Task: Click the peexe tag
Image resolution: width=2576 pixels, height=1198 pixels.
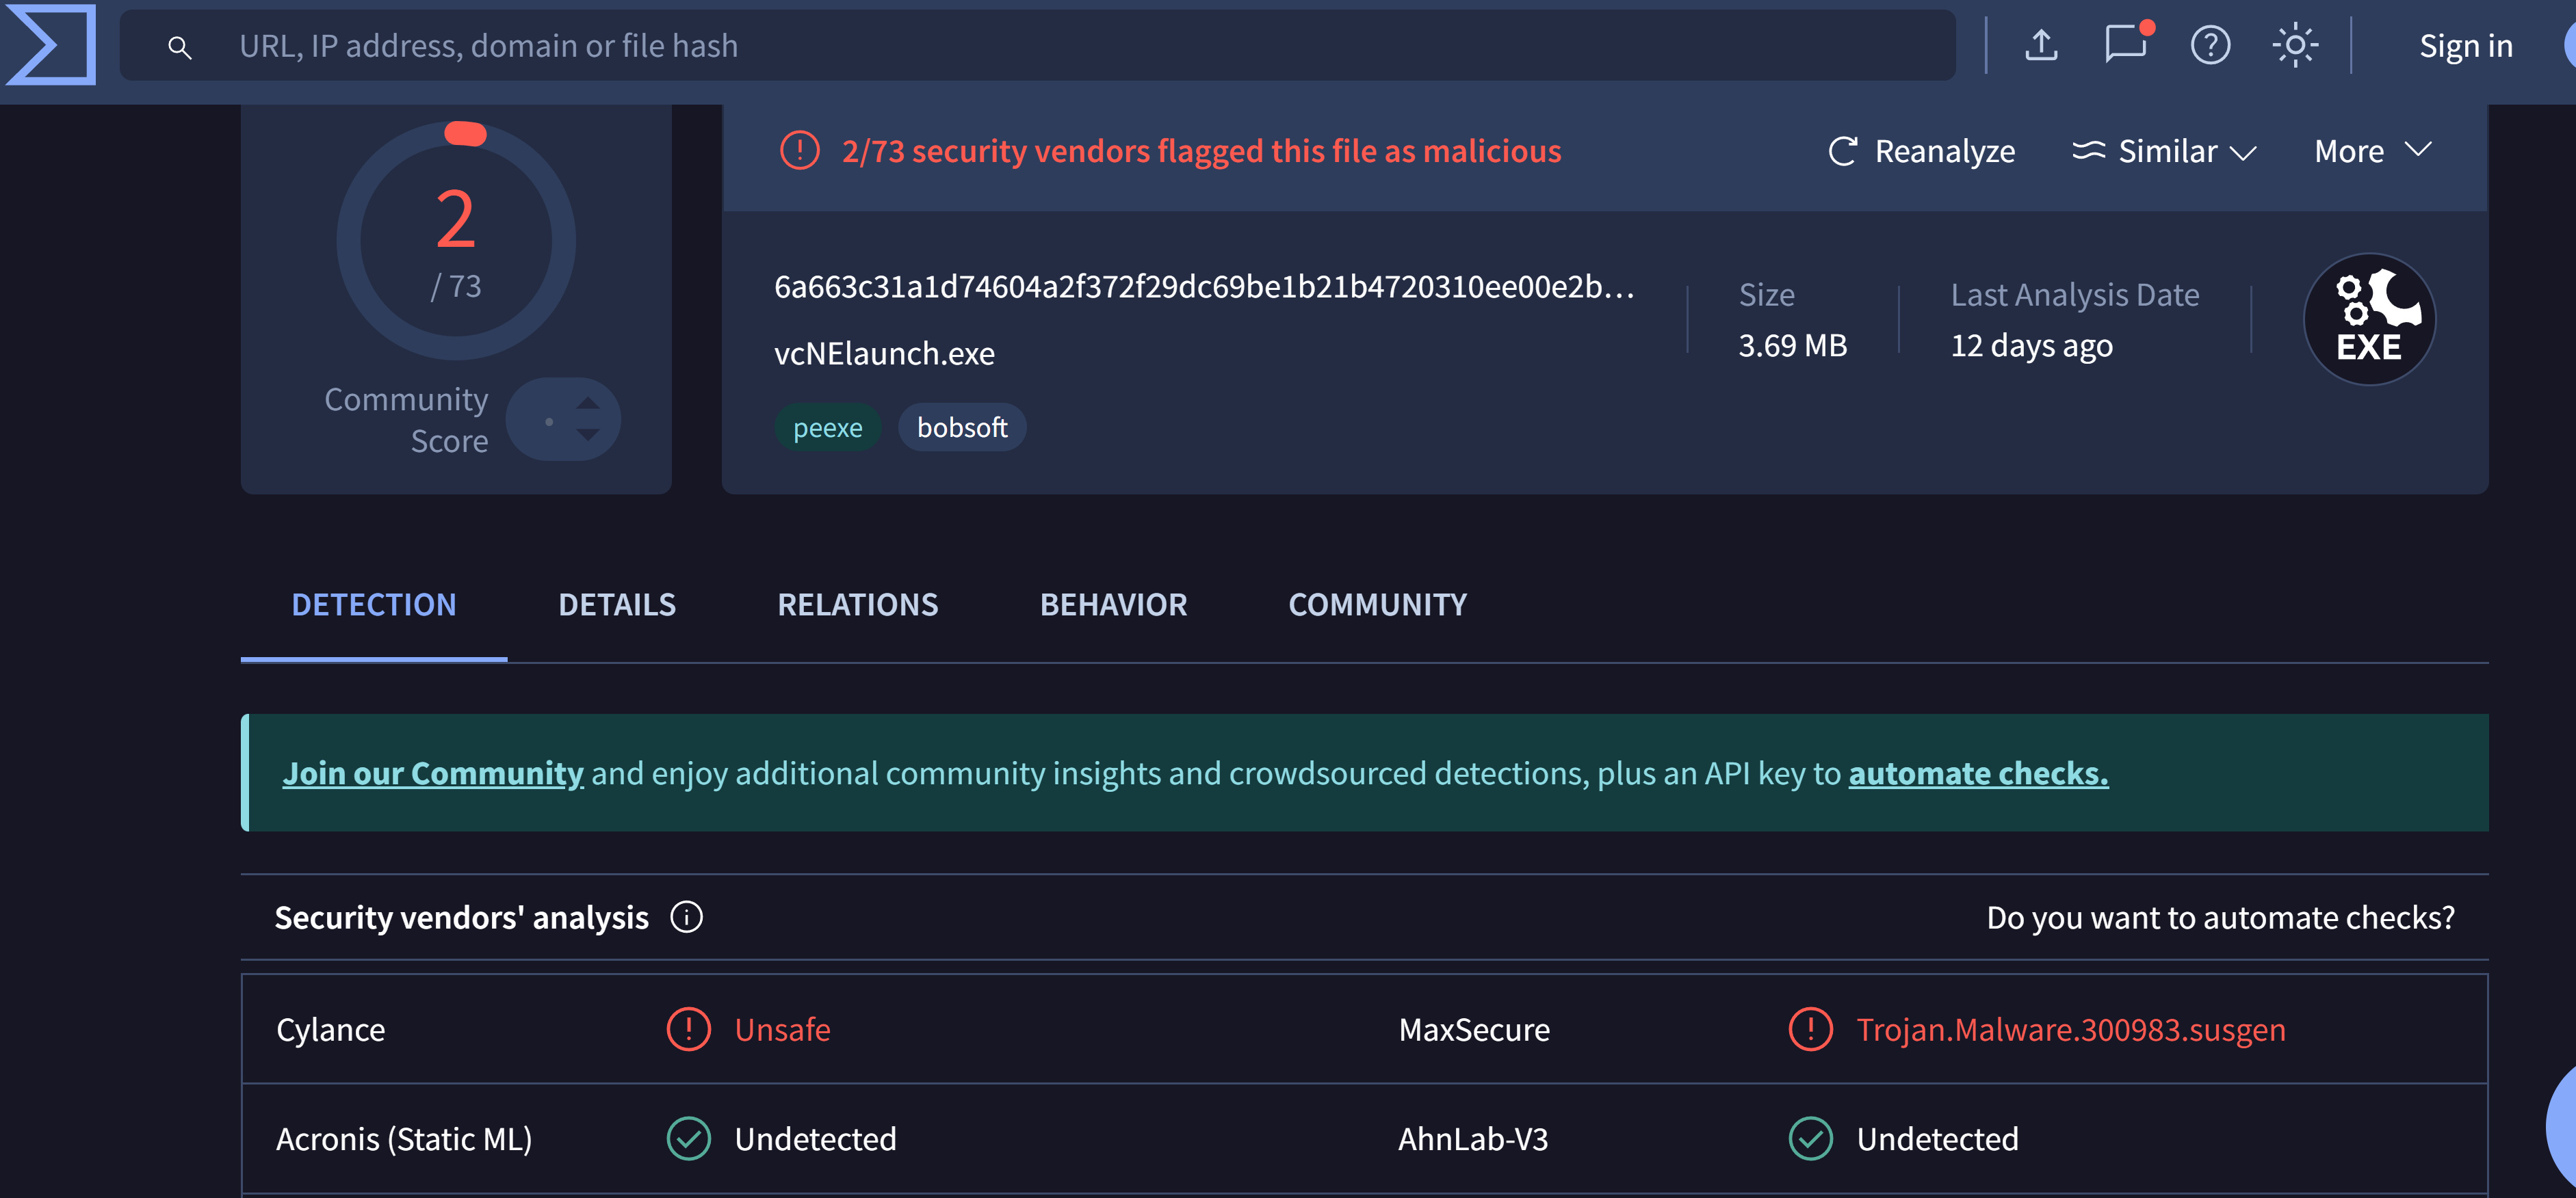Action: coord(827,427)
